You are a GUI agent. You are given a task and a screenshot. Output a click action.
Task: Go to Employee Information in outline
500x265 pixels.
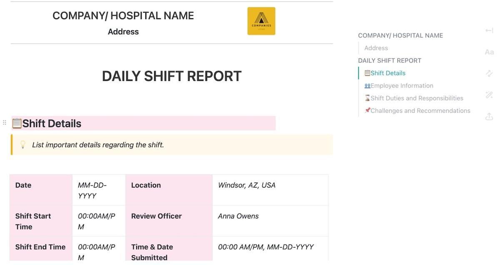pos(402,85)
